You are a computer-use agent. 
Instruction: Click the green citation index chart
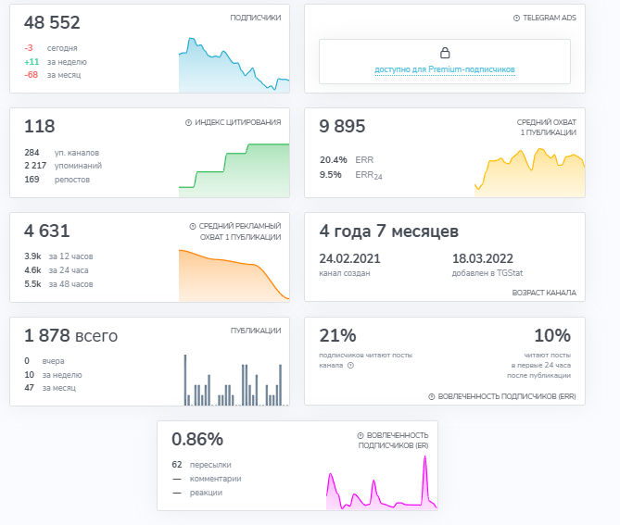coord(234,170)
